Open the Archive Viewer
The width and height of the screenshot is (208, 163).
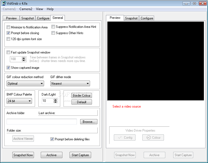[x=23, y=139]
